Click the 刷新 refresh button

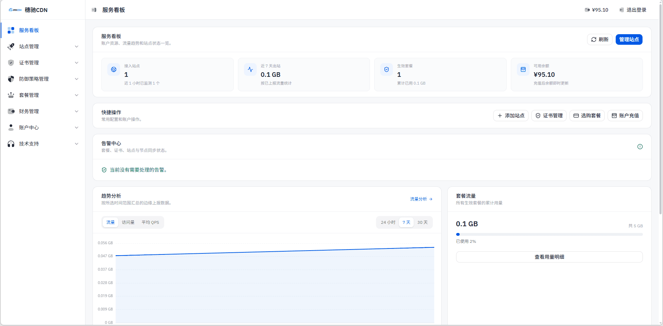[600, 39]
